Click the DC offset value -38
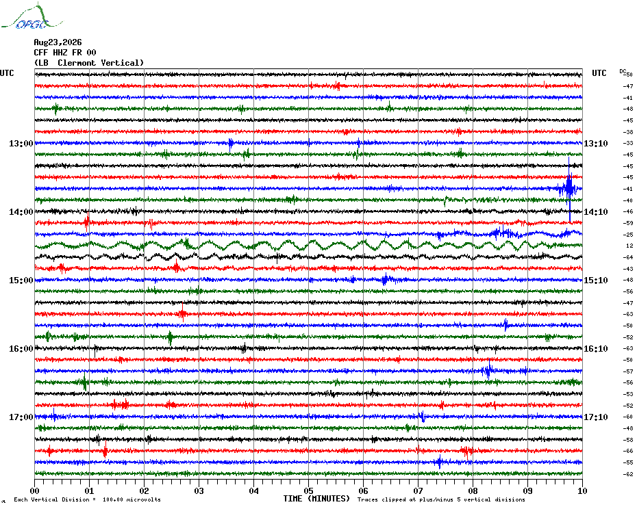This screenshot has height=509, width=637. (x=628, y=132)
